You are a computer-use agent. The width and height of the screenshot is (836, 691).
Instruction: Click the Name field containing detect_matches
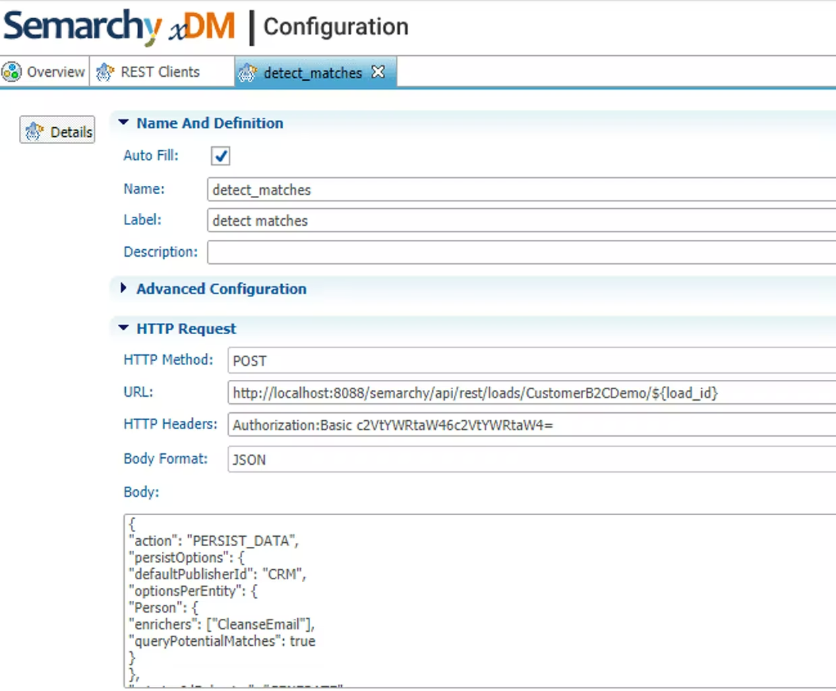(x=521, y=190)
